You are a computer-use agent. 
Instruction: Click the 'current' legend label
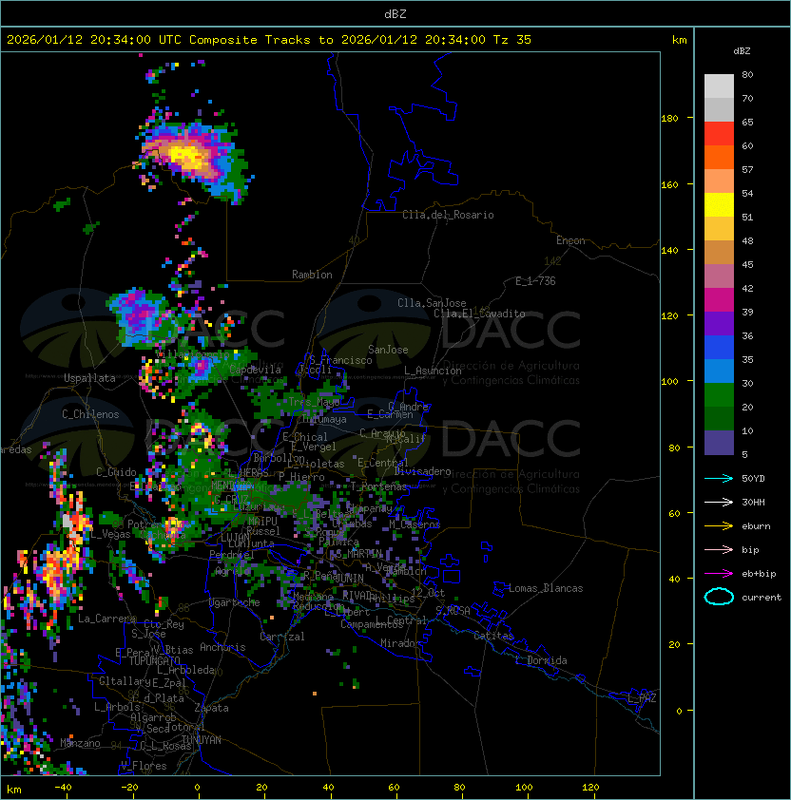(762, 598)
